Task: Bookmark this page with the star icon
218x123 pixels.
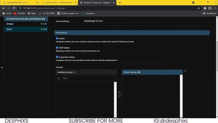Action: (199, 8)
